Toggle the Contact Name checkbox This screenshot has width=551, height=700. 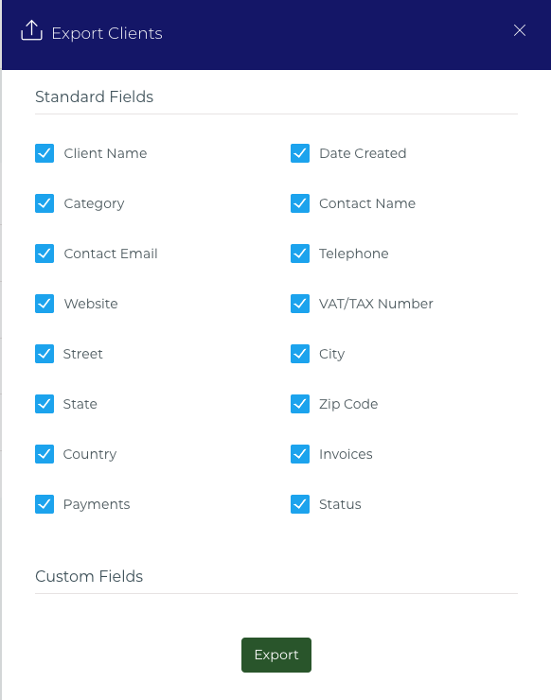click(300, 203)
